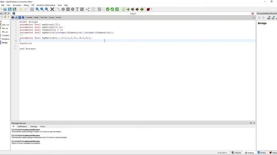Open the View menu
The image size is (277, 155).
click(8, 5)
